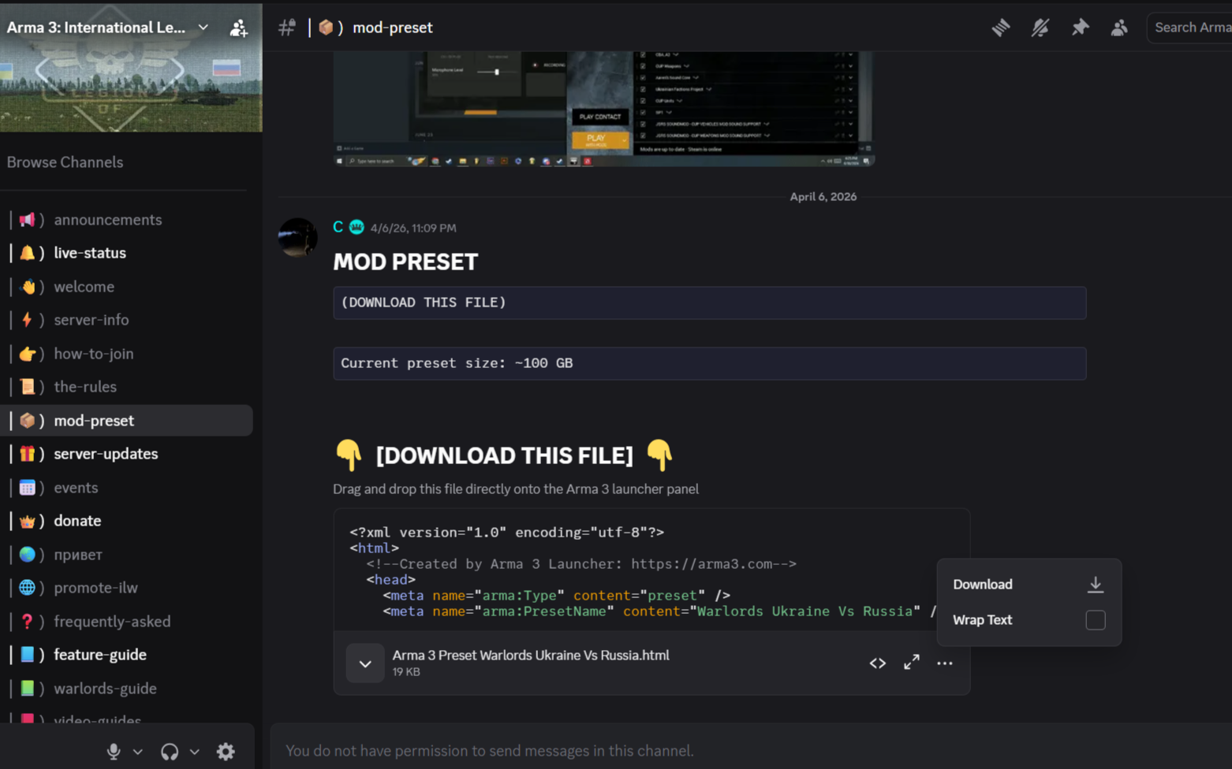Expand file preview to full screen

click(912, 663)
